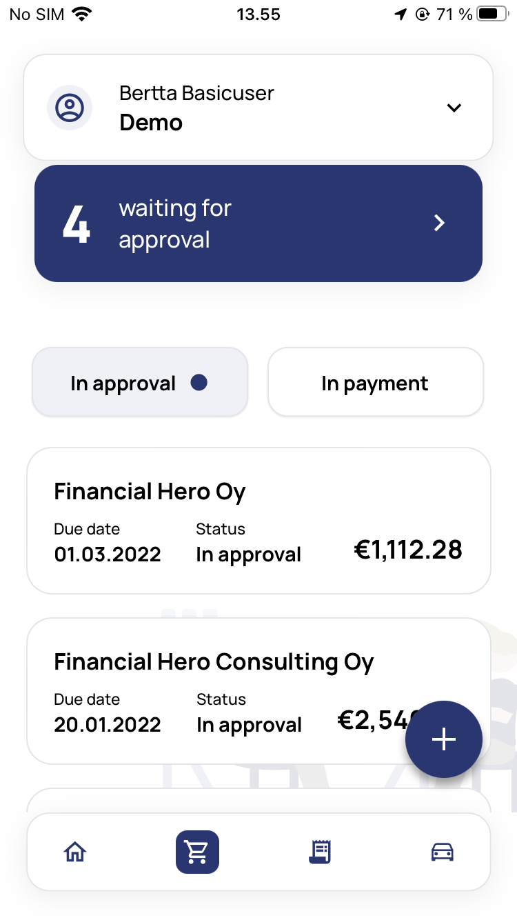
Task: Tap the battery indicator icon
Action: [492, 14]
